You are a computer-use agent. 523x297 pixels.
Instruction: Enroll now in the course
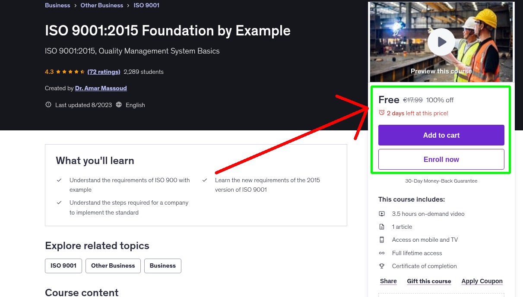441,159
